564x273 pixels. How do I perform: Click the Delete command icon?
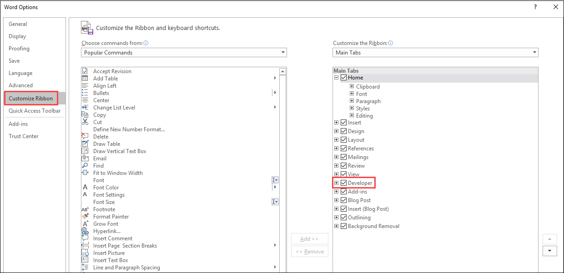point(85,137)
